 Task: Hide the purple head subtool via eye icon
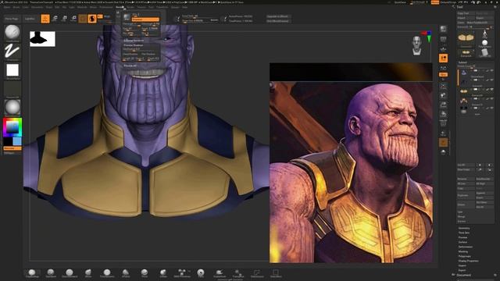pyautogui.click(x=492, y=70)
